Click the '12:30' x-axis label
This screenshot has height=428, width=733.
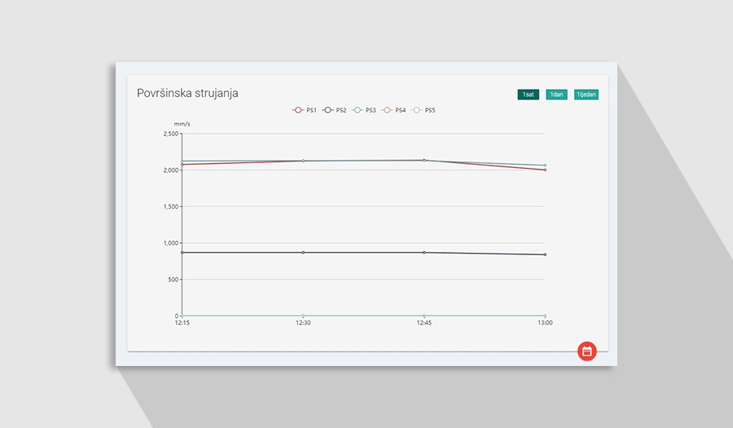coord(303,323)
